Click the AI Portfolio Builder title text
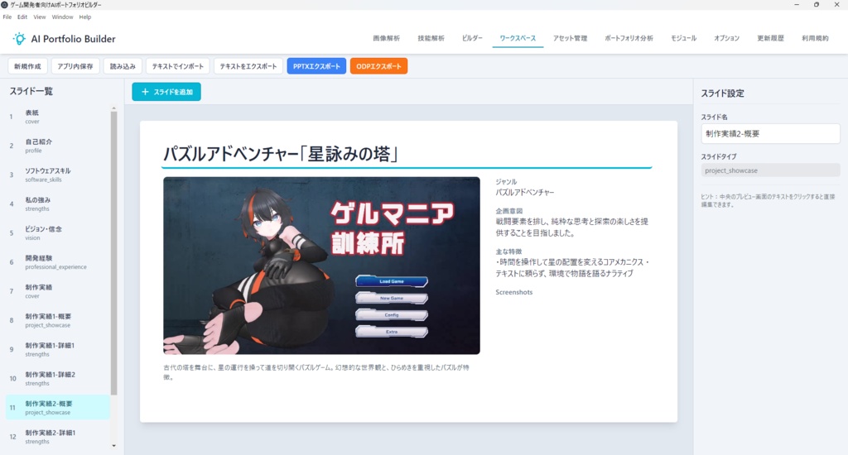Image resolution: width=848 pixels, height=455 pixels. click(73, 39)
